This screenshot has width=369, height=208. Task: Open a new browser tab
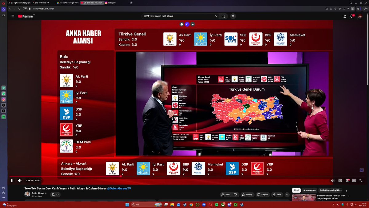131,2
